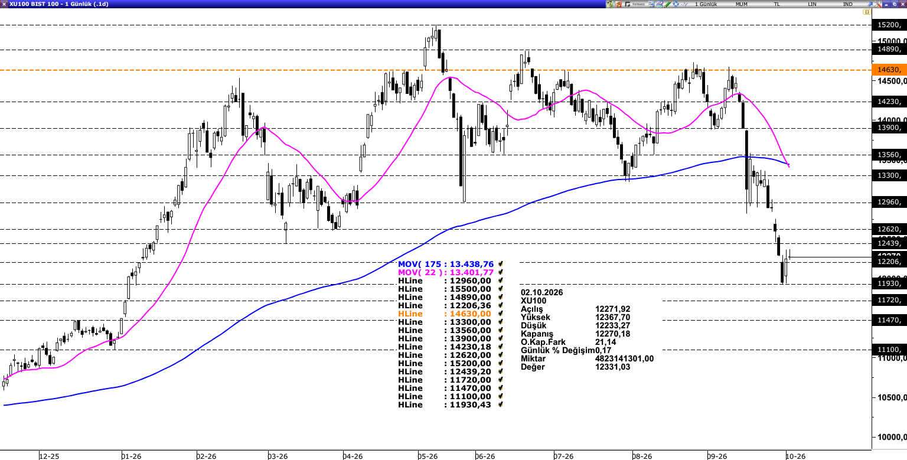Screen dimensions: 907x460
Task: Toggle checkmark for HLine 13900,00
Action: pos(501,338)
